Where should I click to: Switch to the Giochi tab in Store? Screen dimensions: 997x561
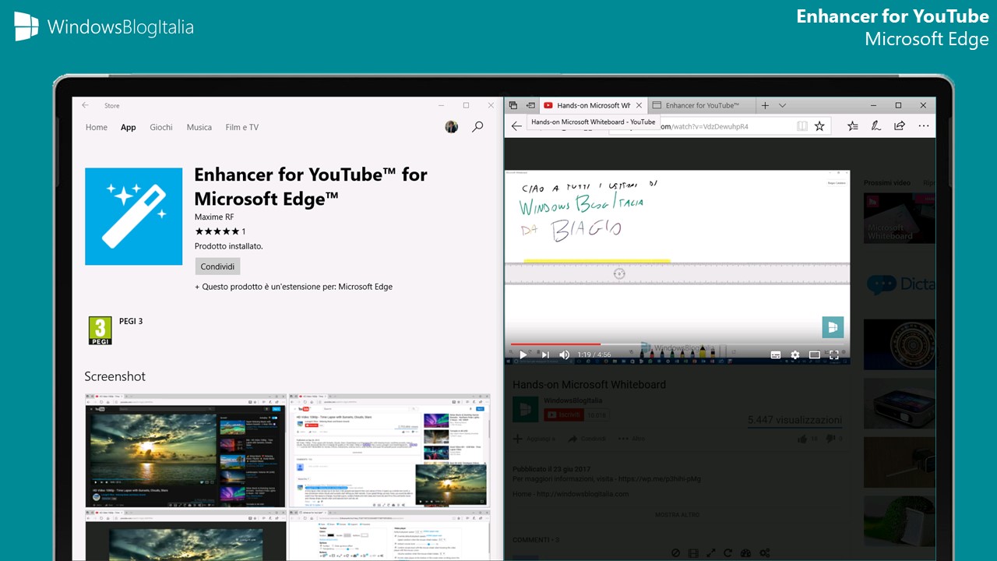(x=161, y=127)
